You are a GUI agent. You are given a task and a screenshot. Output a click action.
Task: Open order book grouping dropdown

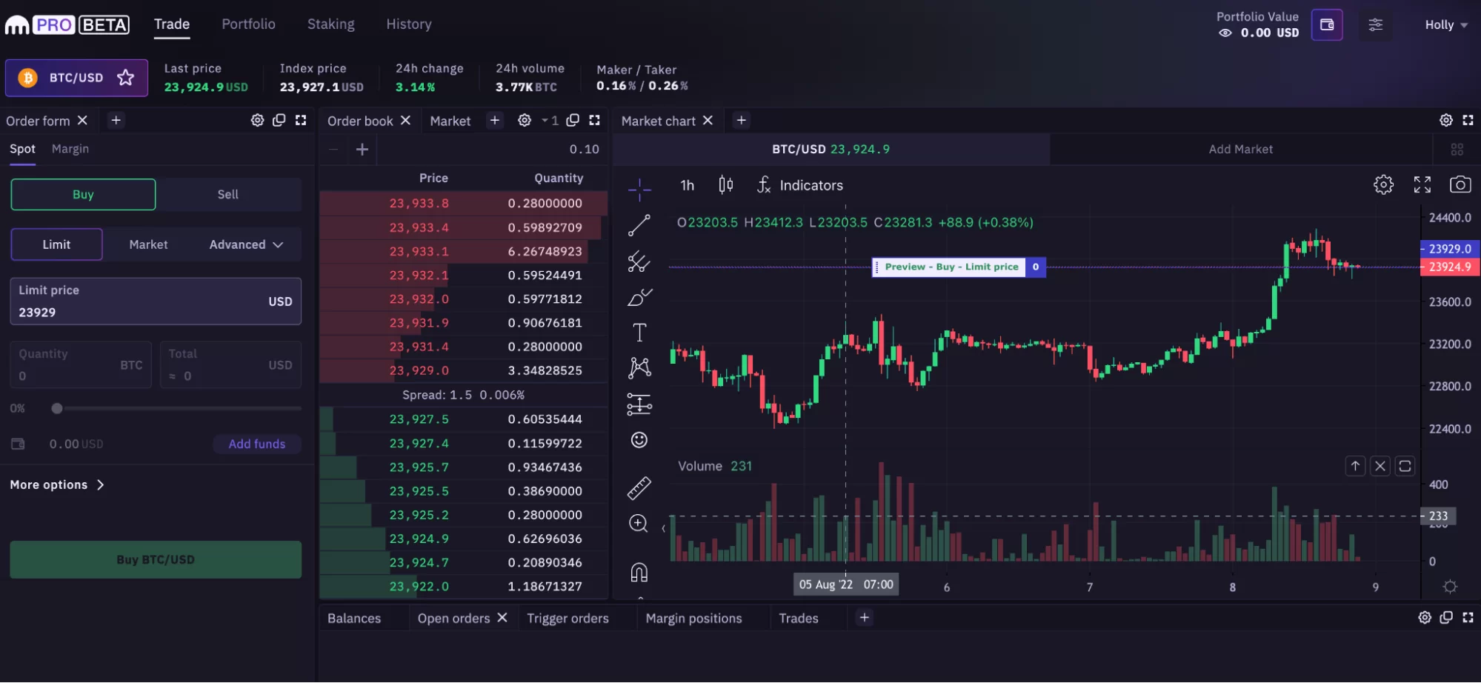pyautogui.click(x=549, y=120)
